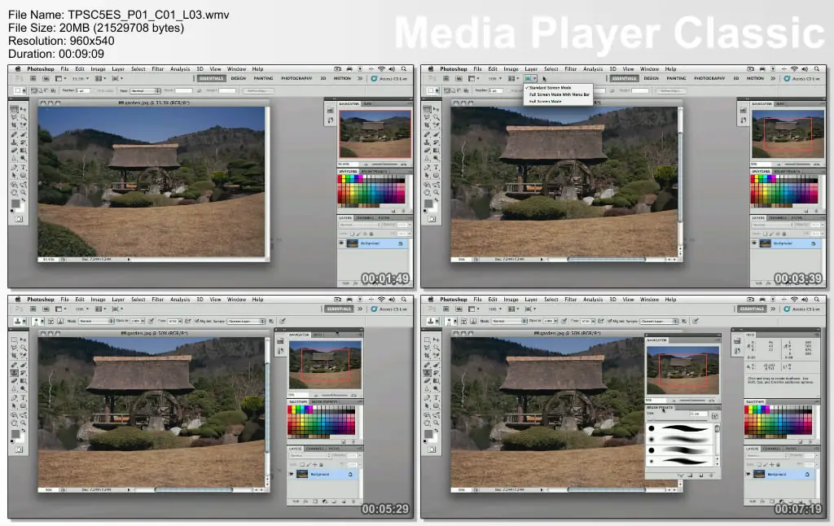Click the MOTION workspace in the 00:01:49 frame
Image resolution: width=834 pixels, height=526 pixels.
342,78
